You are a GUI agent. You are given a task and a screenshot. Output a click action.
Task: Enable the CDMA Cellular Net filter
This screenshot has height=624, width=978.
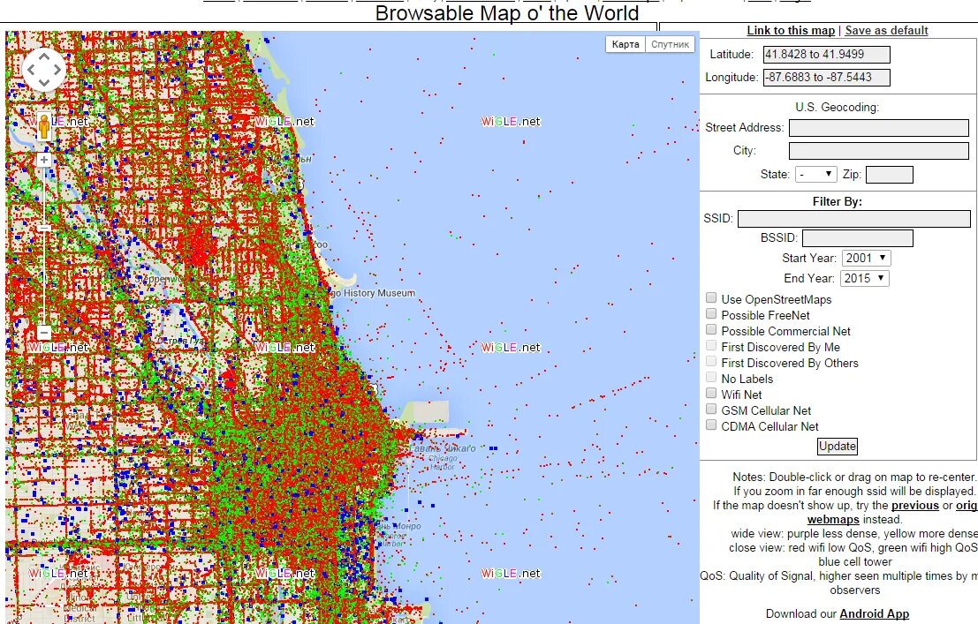click(x=711, y=425)
